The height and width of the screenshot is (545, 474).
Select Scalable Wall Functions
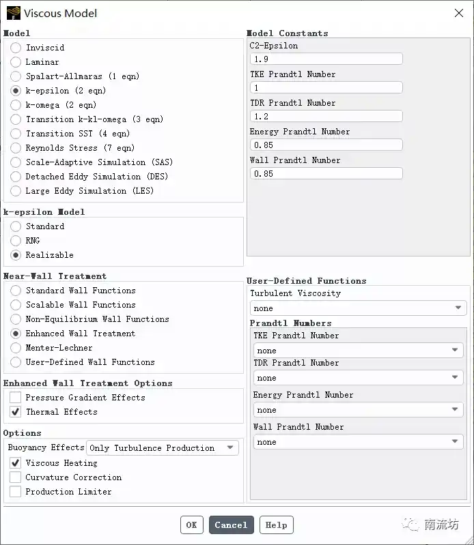pos(16,305)
